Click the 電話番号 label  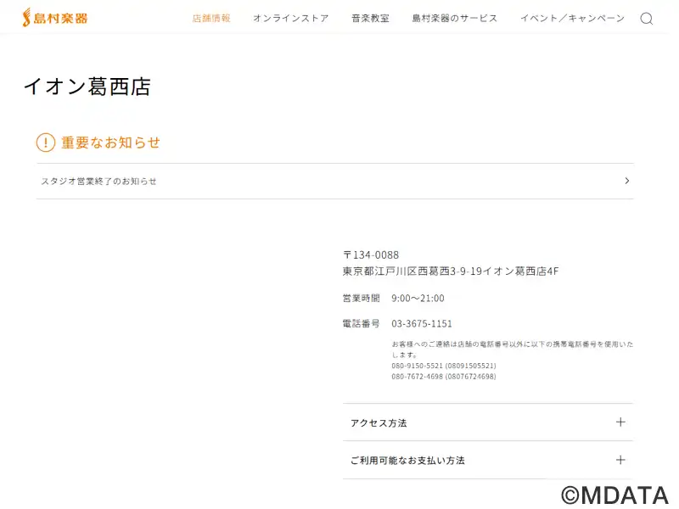pos(362,324)
